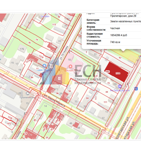Open the Торус Жданова place label
The width and height of the screenshot is (141, 141).
pyautogui.click(x=44, y=70)
